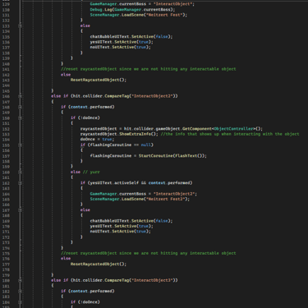Click FlashText() argument on line 157
Viewport: 308px width, 308px height.
[x=188, y=156]
